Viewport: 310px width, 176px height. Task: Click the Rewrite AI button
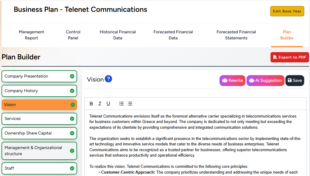pos(232,81)
